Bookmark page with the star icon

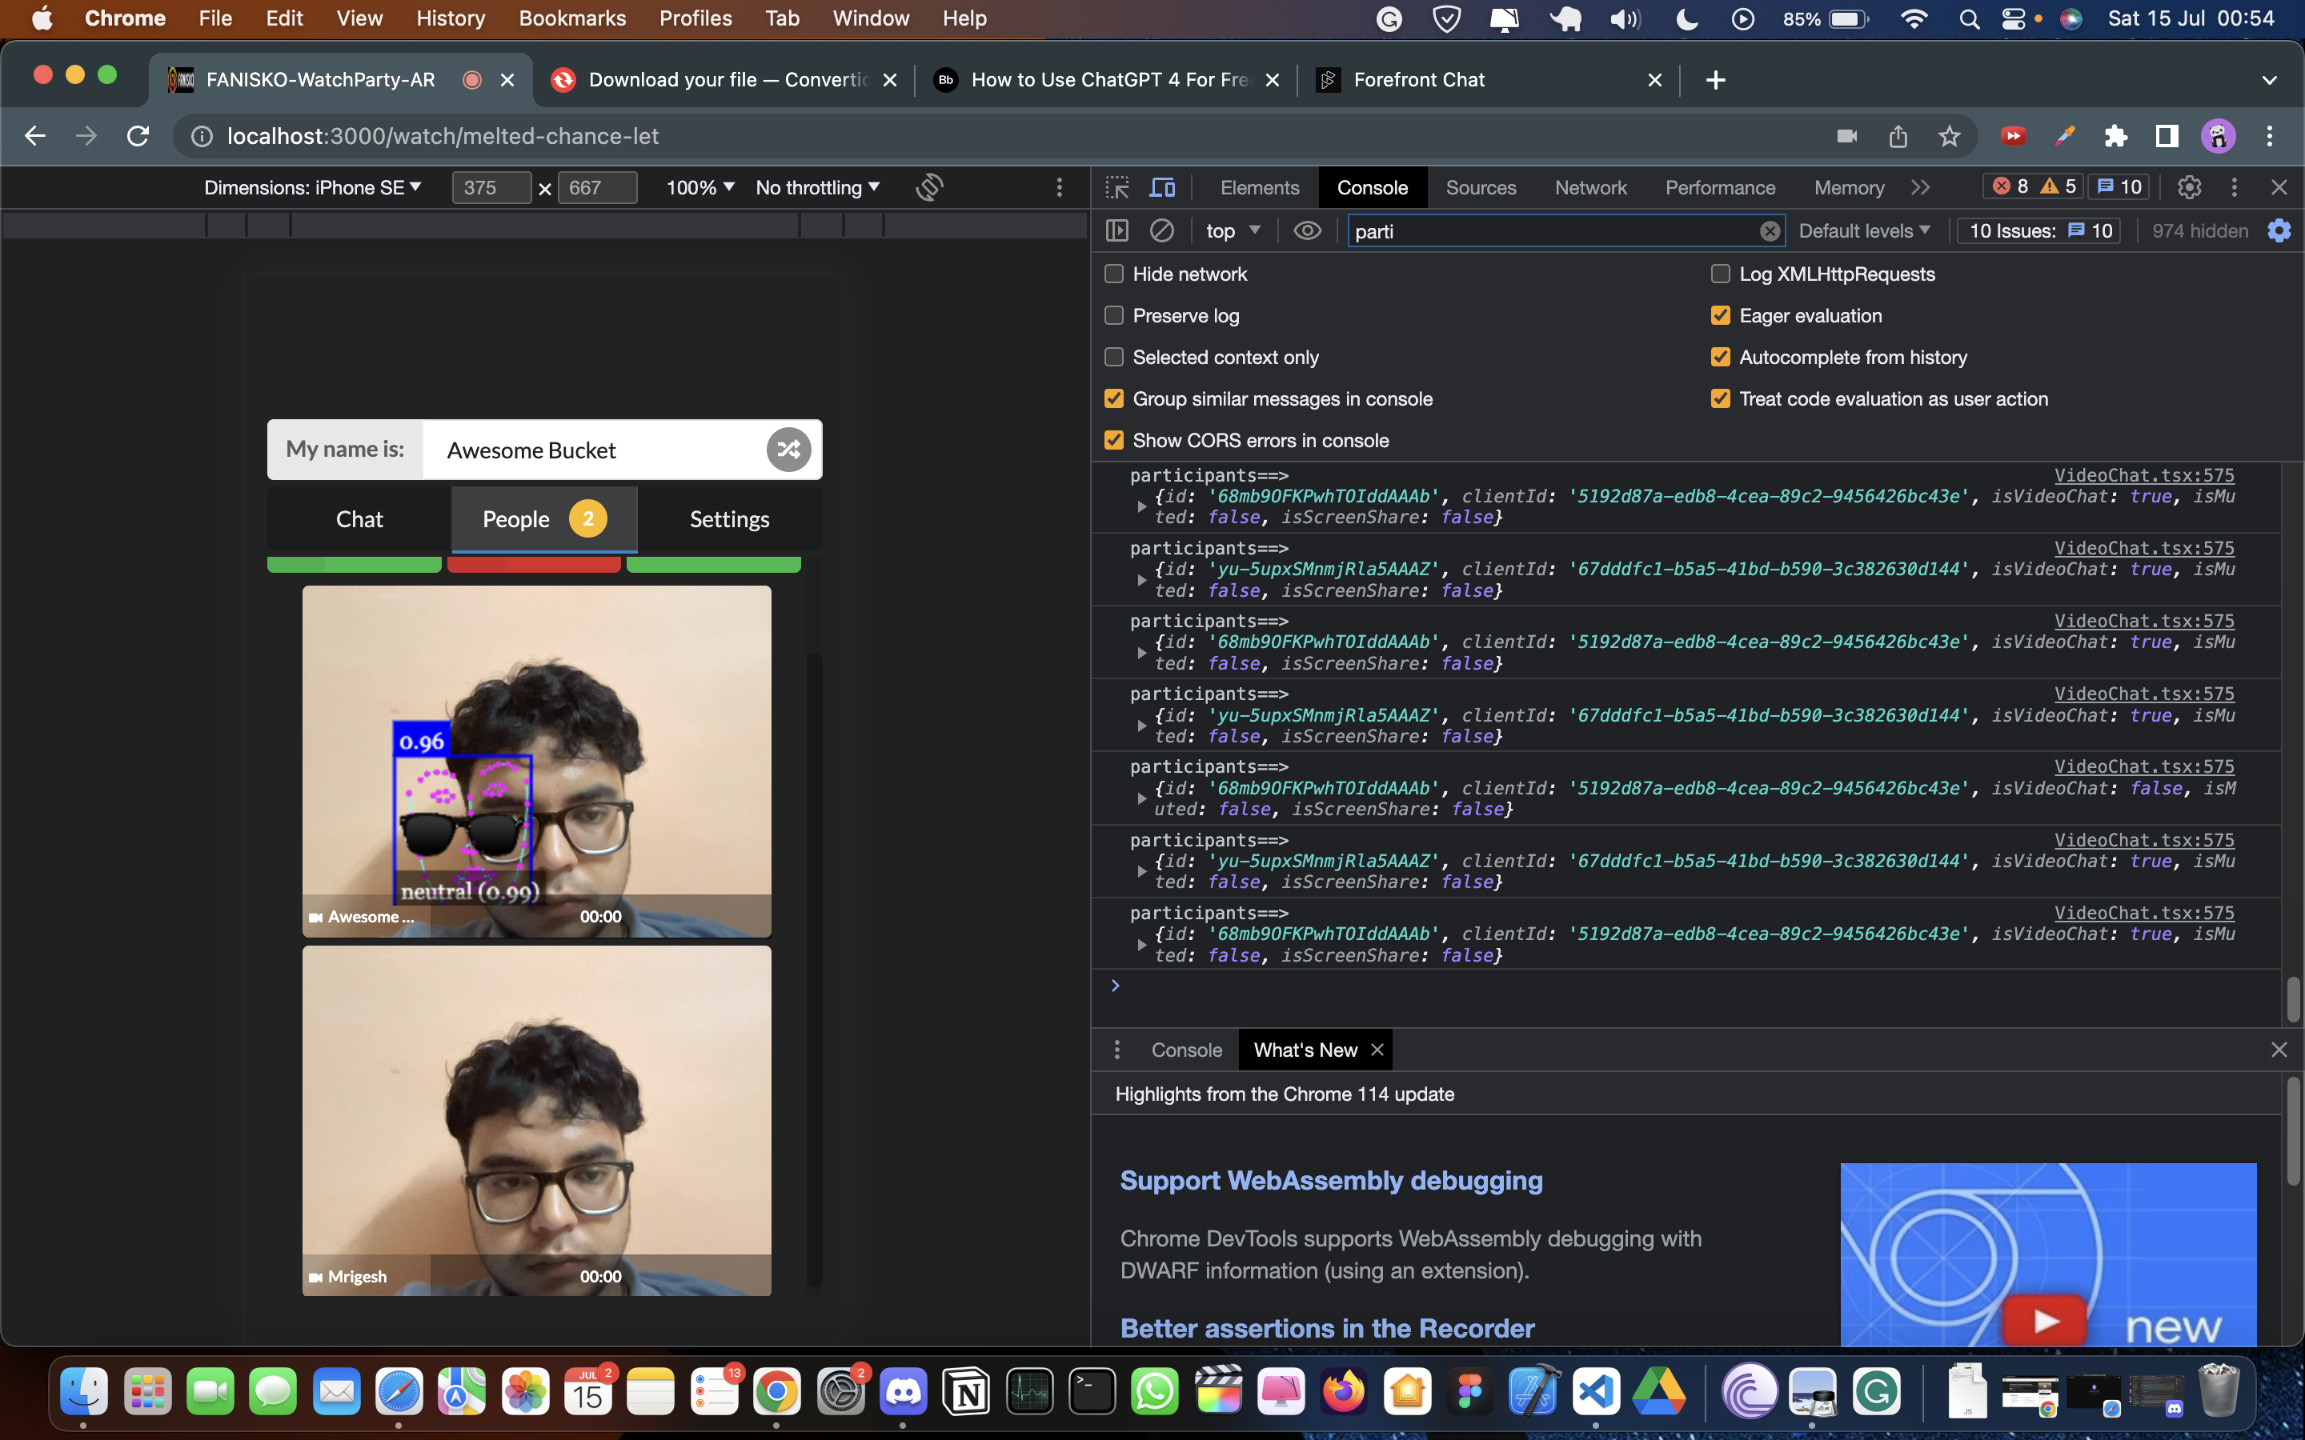pos(1949,136)
